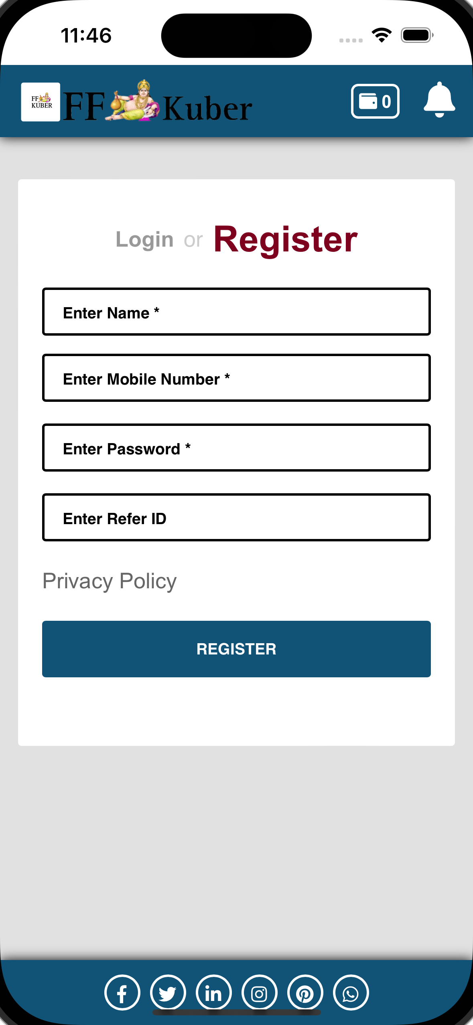The image size is (473, 1025).
Task: Select the Register tab heading
Action: (x=286, y=239)
